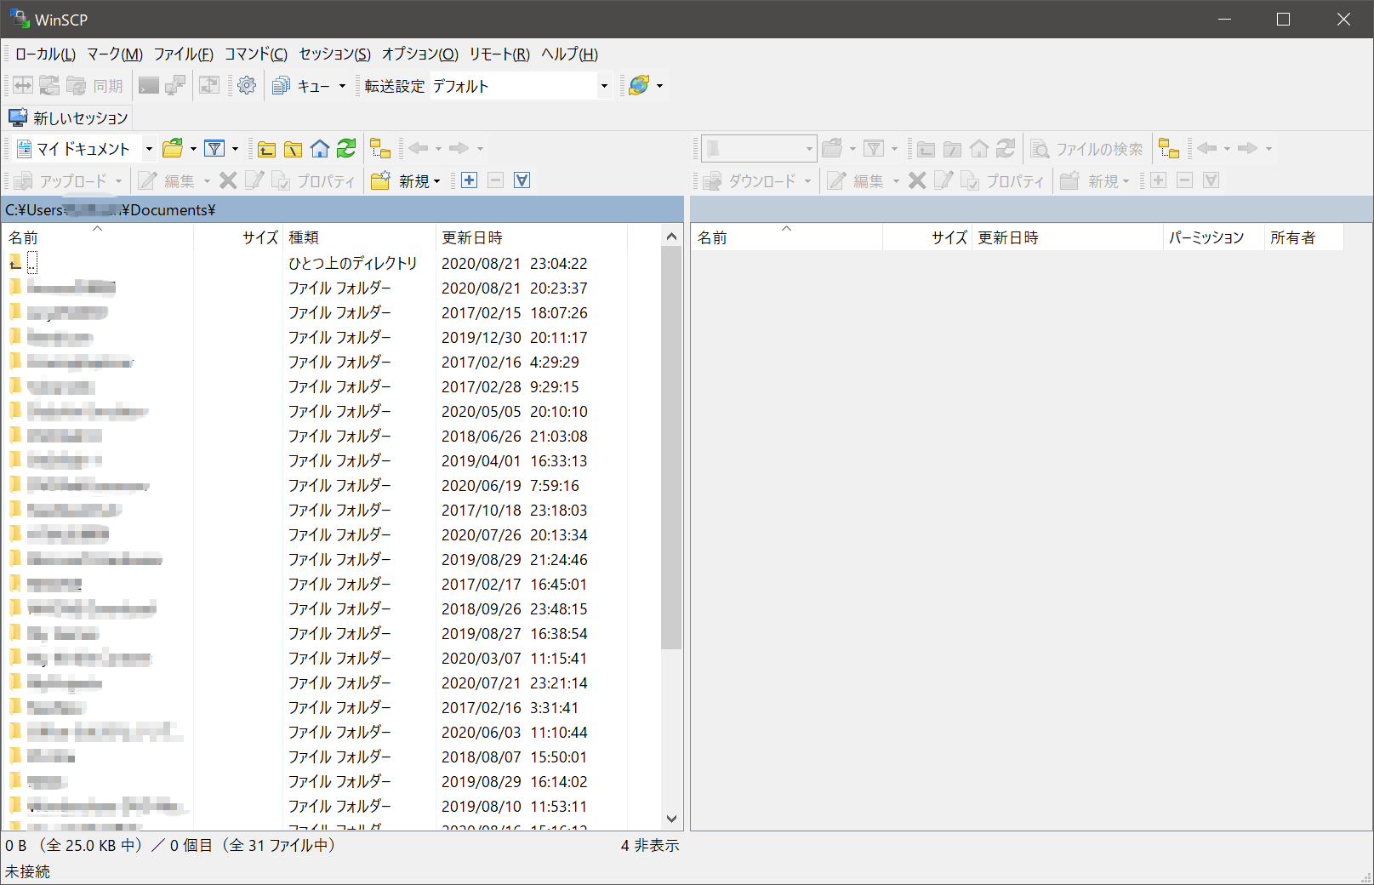Open the マイ ドキュメント drive dropdown
The image size is (1374, 885).
click(x=149, y=149)
